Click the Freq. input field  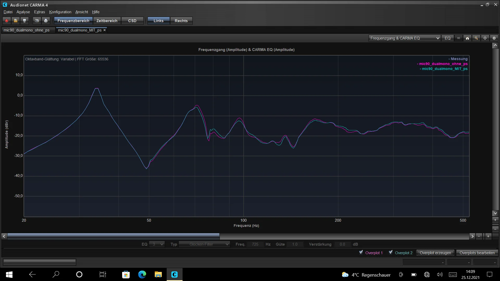(x=255, y=244)
